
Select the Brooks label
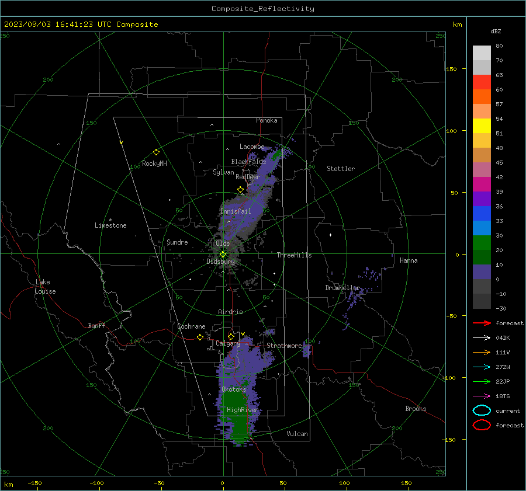(x=416, y=409)
